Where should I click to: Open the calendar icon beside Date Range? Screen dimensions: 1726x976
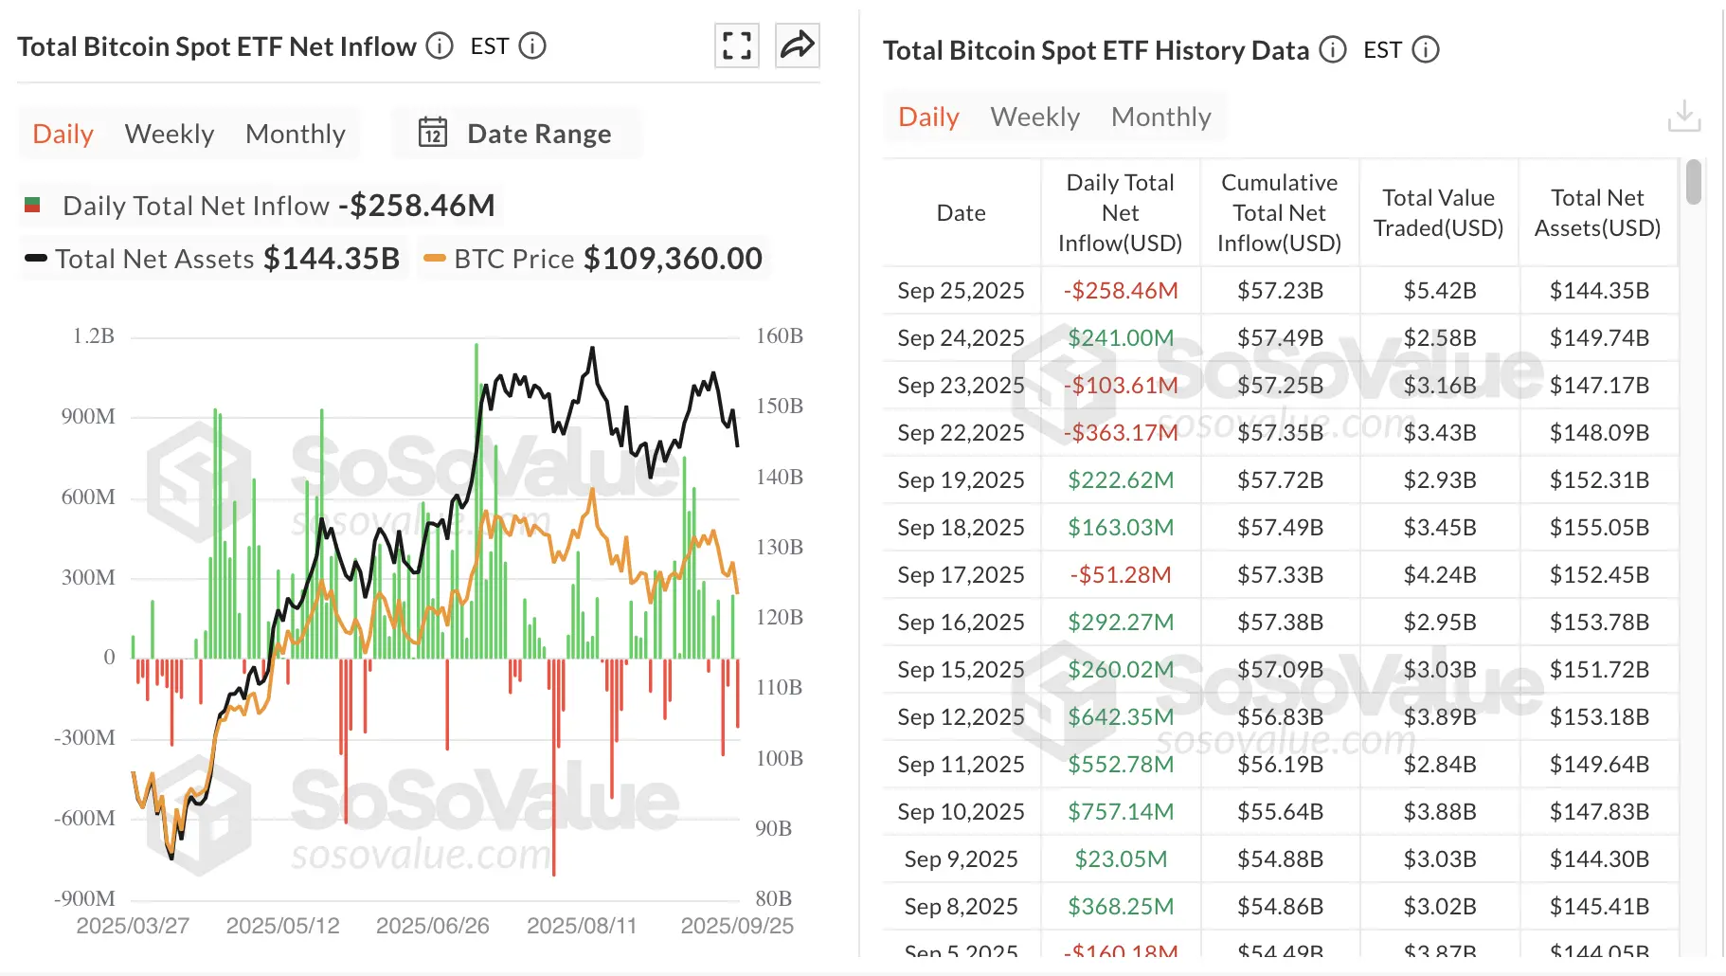(x=433, y=133)
